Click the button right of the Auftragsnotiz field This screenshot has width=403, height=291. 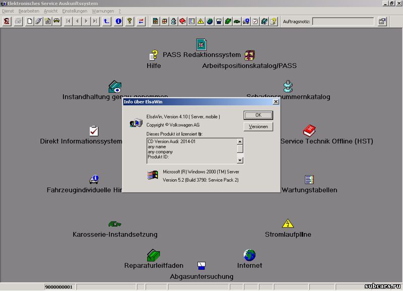coord(382,21)
